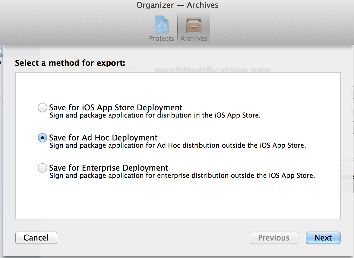Click the enterprise distribution description text
The image size is (354, 258).
point(182,176)
